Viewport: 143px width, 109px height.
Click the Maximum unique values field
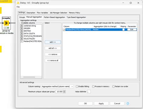tap(59, 92)
